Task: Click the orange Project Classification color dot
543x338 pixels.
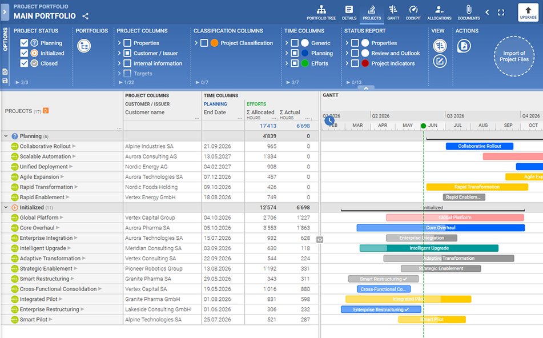Action: coord(214,43)
